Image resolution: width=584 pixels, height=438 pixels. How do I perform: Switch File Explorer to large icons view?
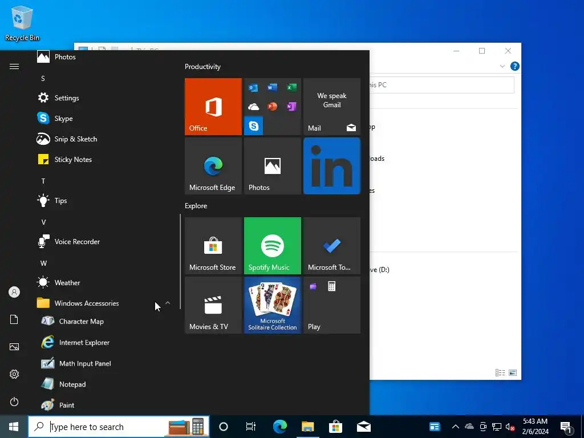coord(513,373)
